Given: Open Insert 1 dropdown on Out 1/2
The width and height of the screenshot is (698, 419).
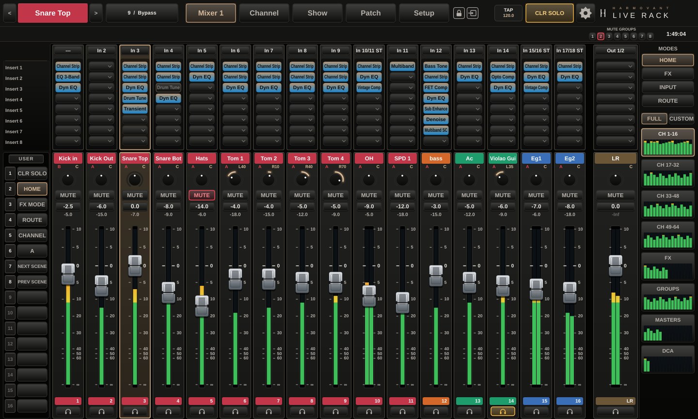Looking at the screenshot, I should point(616,66).
